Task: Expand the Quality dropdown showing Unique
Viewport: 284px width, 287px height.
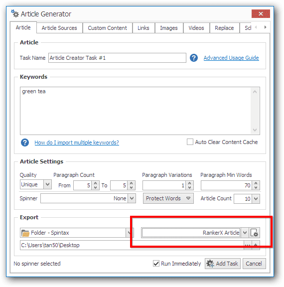Action: tap(47, 184)
